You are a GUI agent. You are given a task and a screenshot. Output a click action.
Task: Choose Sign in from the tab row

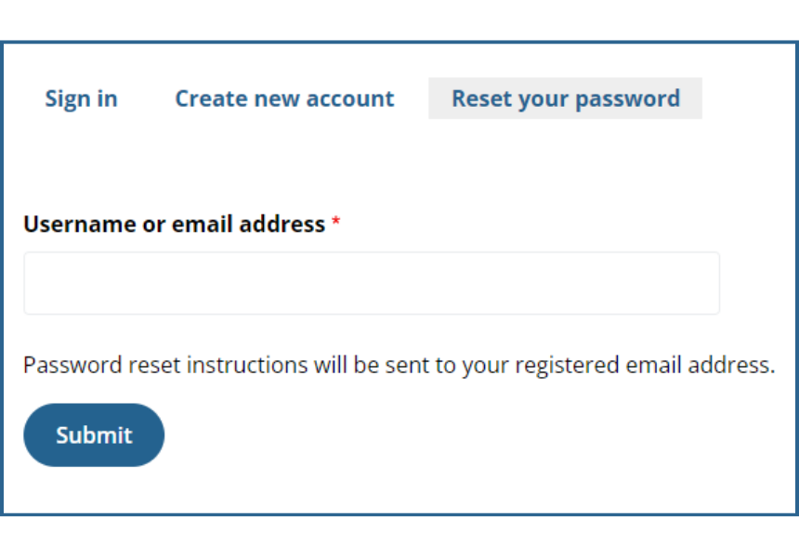81,98
